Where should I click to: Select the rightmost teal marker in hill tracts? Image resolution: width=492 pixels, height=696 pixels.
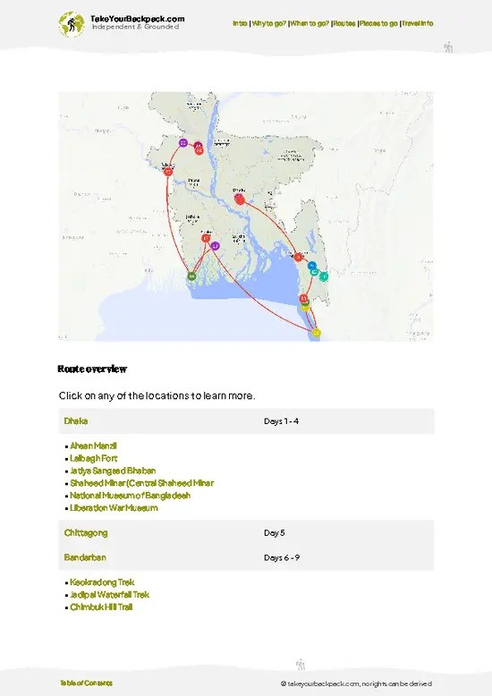pyautogui.click(x=324, y=276)
